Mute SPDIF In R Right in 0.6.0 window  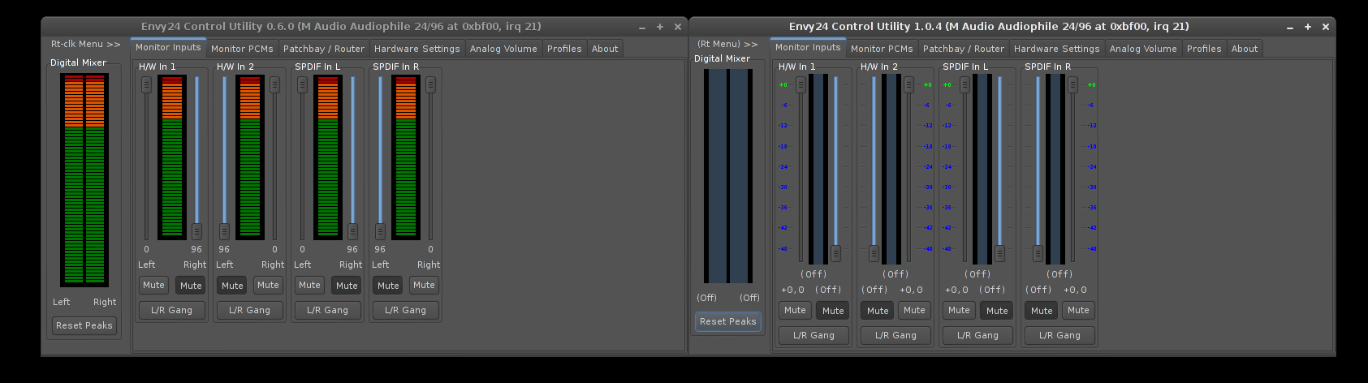point(424,285)
